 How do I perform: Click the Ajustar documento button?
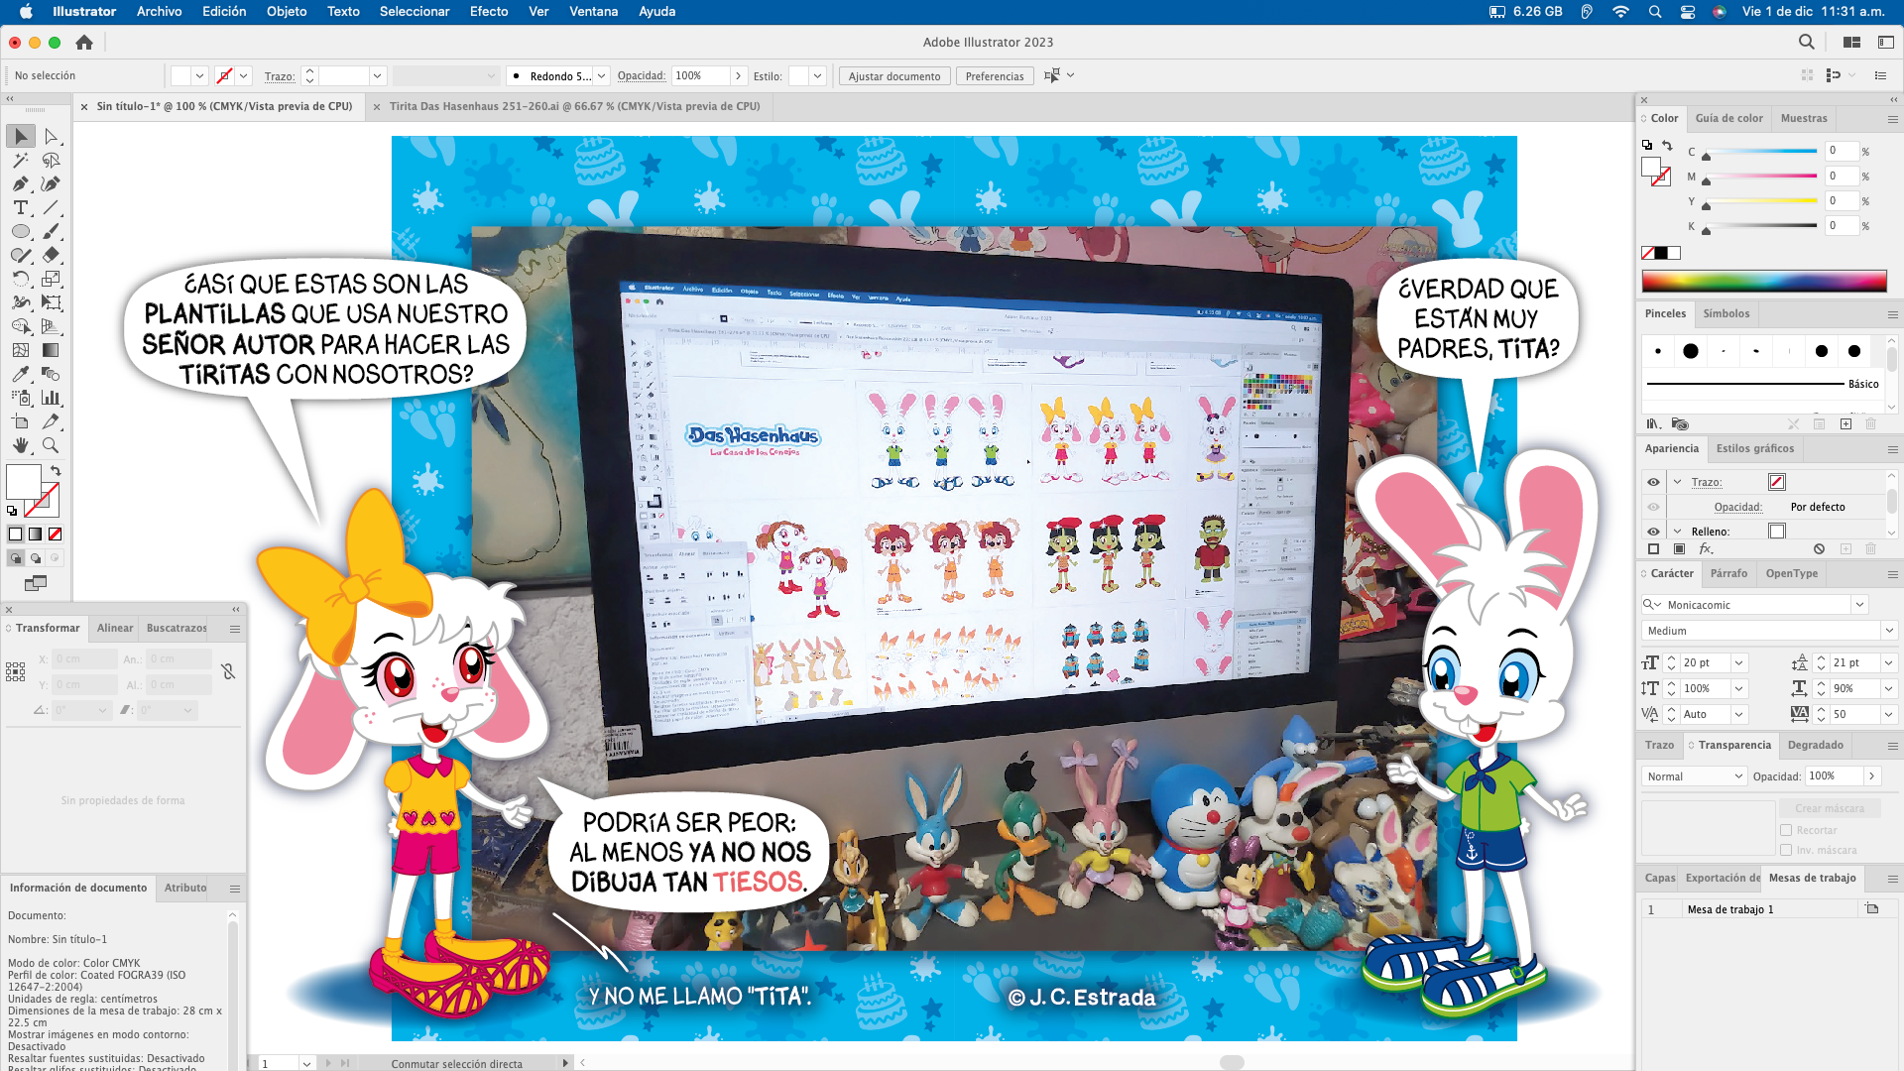[893, 76]
